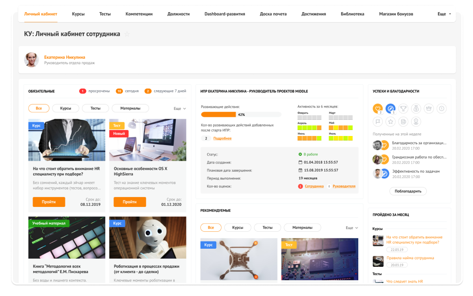Click the July activity color squares
473x296 pixels.
click(341, 138)
